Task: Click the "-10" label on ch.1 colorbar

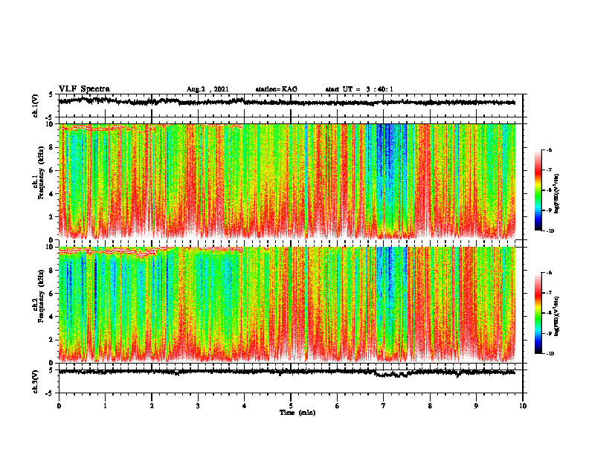Action: click(550, 231)
